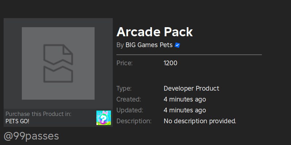Click the Purchase this Product in label
This screenshot has width=291, height=145.
click(39, 114)
